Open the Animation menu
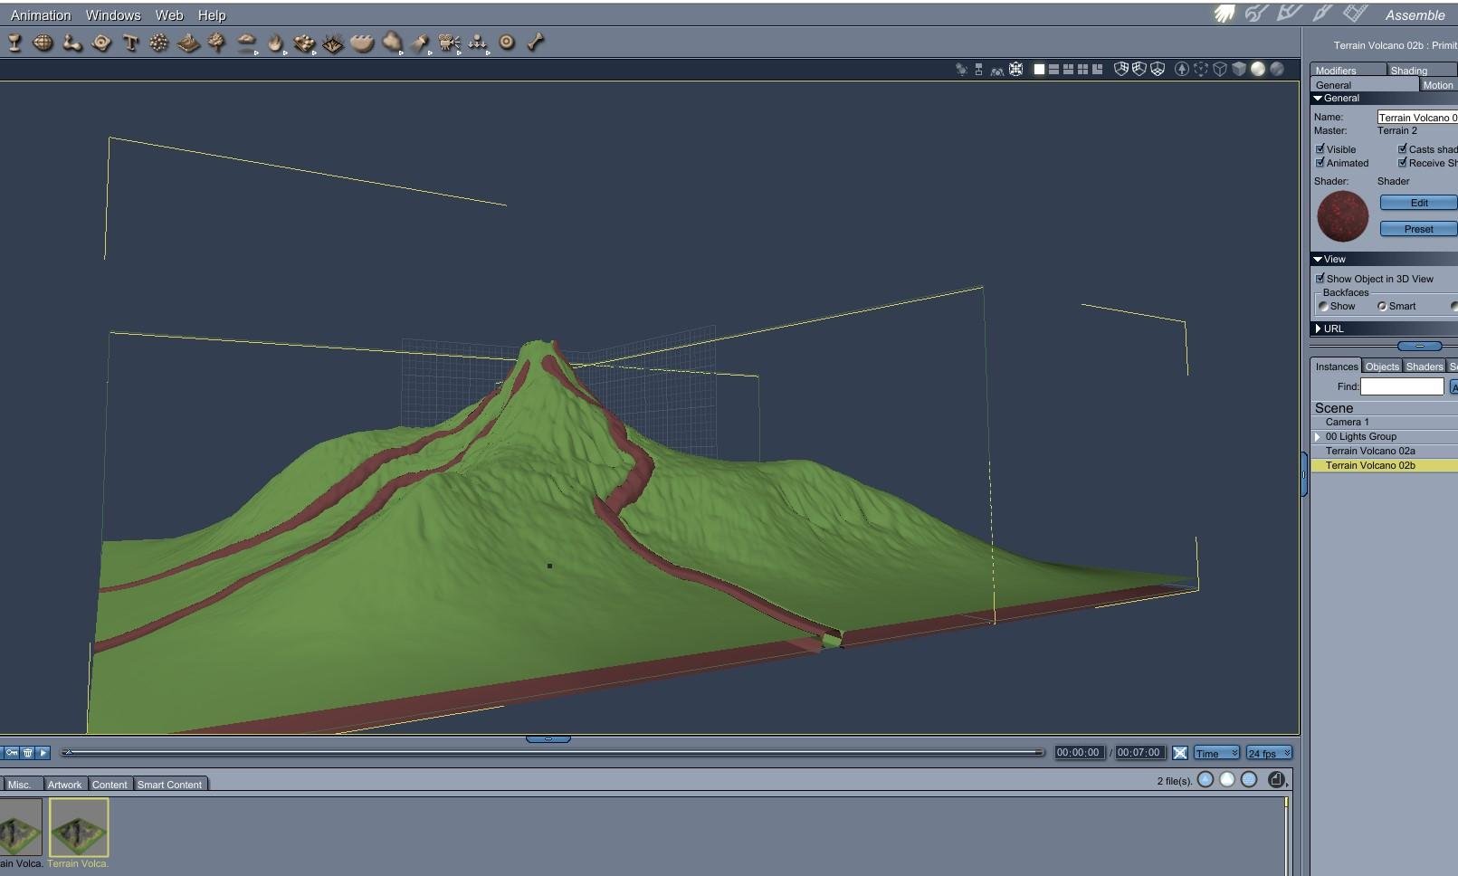 click(41, 15)
